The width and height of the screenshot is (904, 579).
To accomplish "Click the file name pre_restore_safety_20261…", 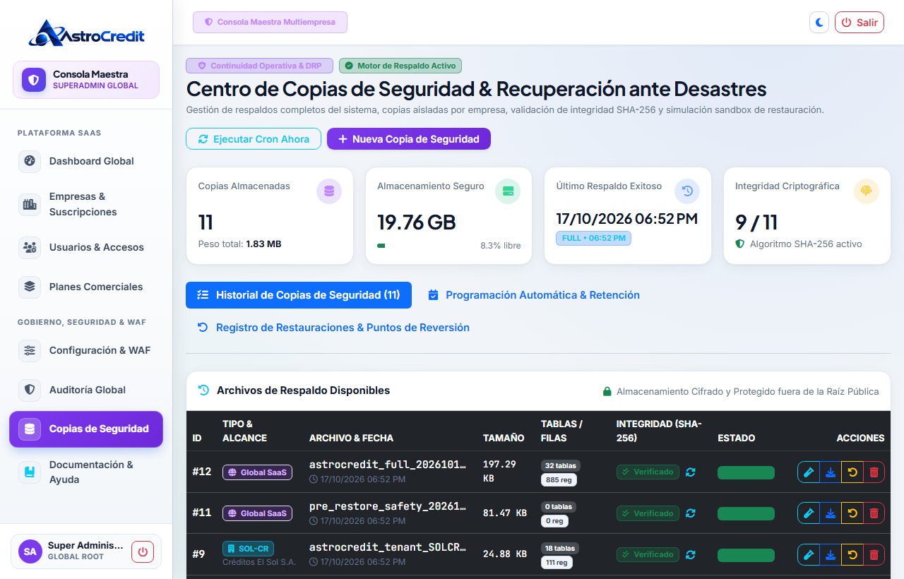I will [x=388, y=506].
